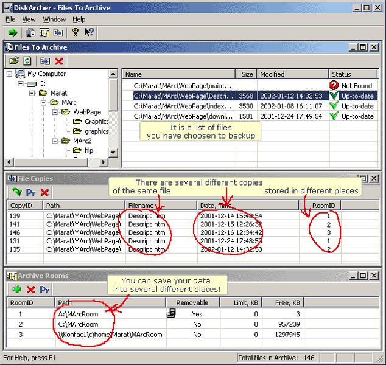Collapse the WebPage folder node

tap(55, 112)
